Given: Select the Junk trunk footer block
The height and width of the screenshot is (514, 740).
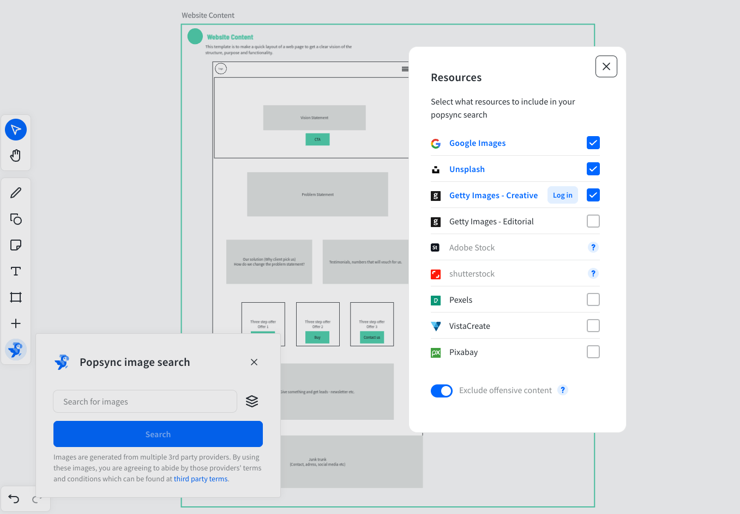Looking at the screenshot, I should pyautogui.click(x=352, y=462).
